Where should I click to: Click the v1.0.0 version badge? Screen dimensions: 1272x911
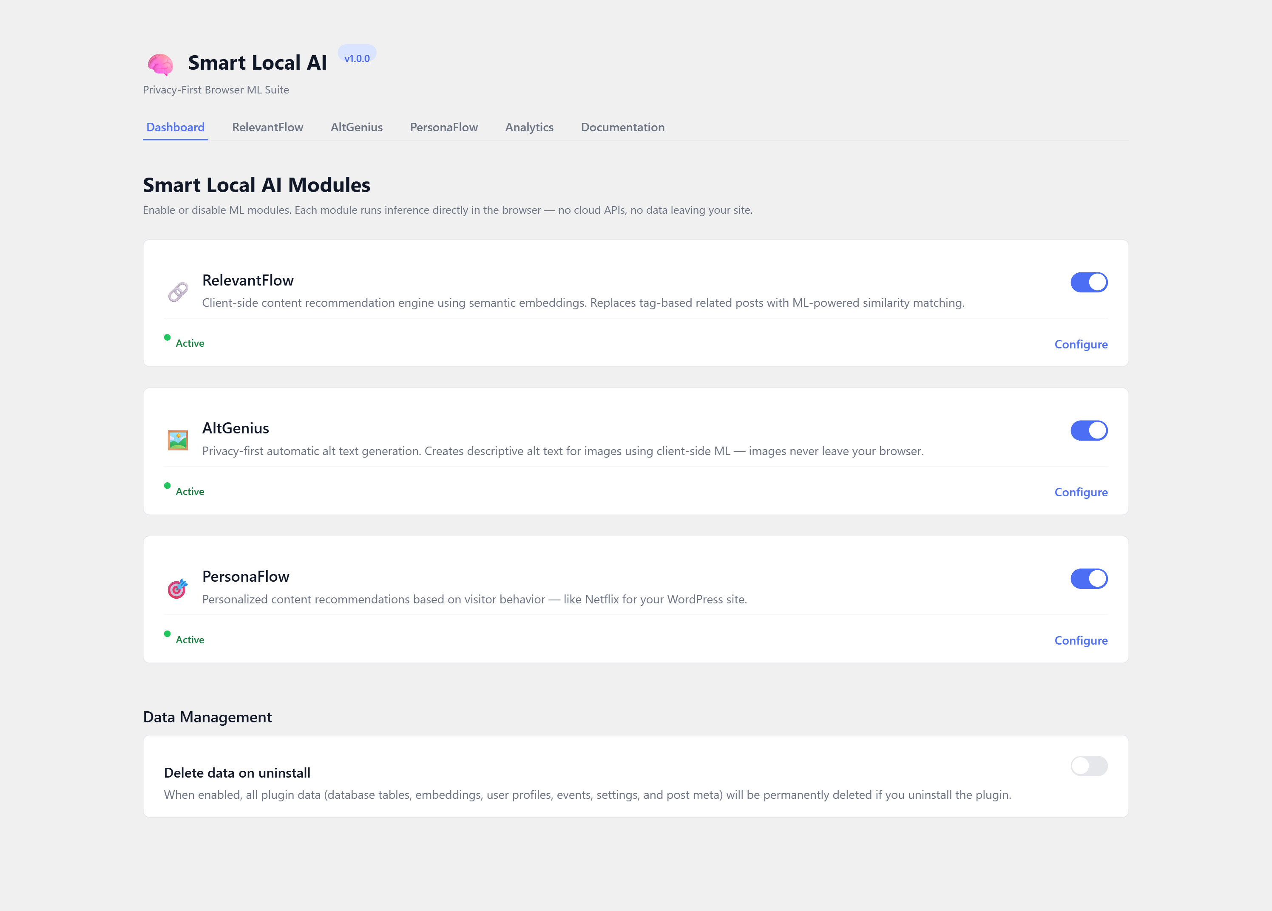tap(357, 58)
